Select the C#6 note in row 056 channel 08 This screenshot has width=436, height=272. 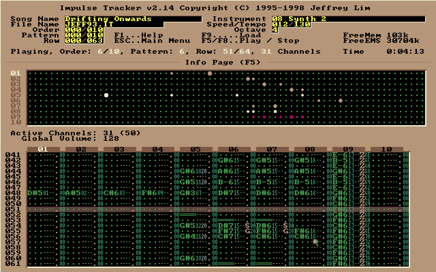tap(302, 237)
